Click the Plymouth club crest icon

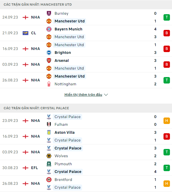pyautogui.click(x=49, y=164)
